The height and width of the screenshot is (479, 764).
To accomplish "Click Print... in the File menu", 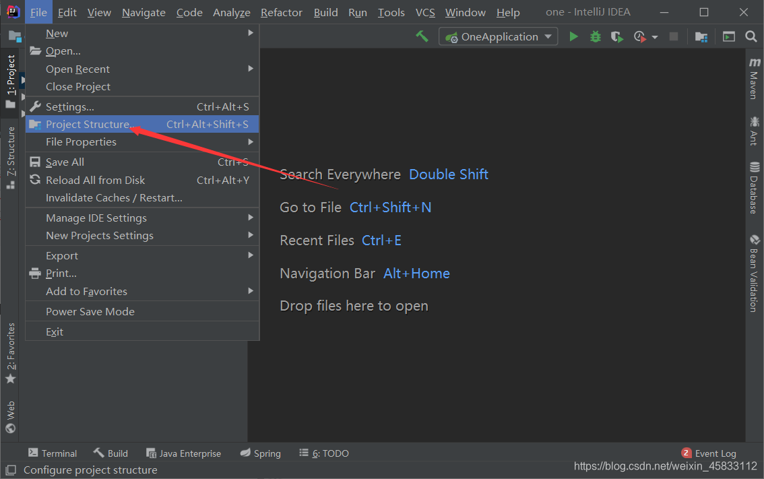I will [x=142, y=273].
